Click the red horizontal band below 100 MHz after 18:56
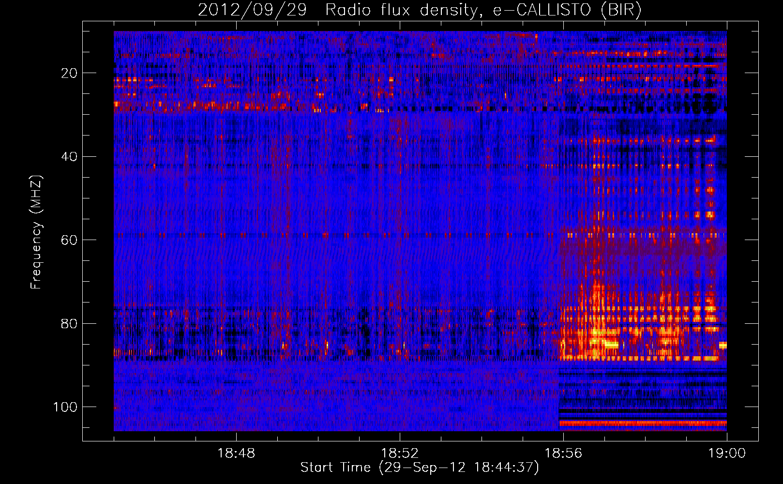 pyautogui.click(x=643, y=423)
